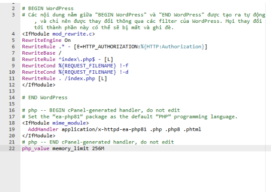271x192 pixels.
Task: Click on the '# BEGIN WordPress' comment
Action: tap(48, 9)
